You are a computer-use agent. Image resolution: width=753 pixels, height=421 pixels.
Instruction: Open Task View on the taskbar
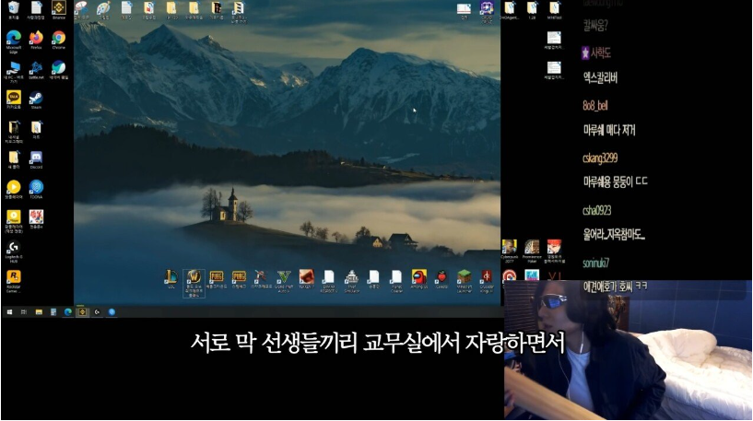coord(24,312)
